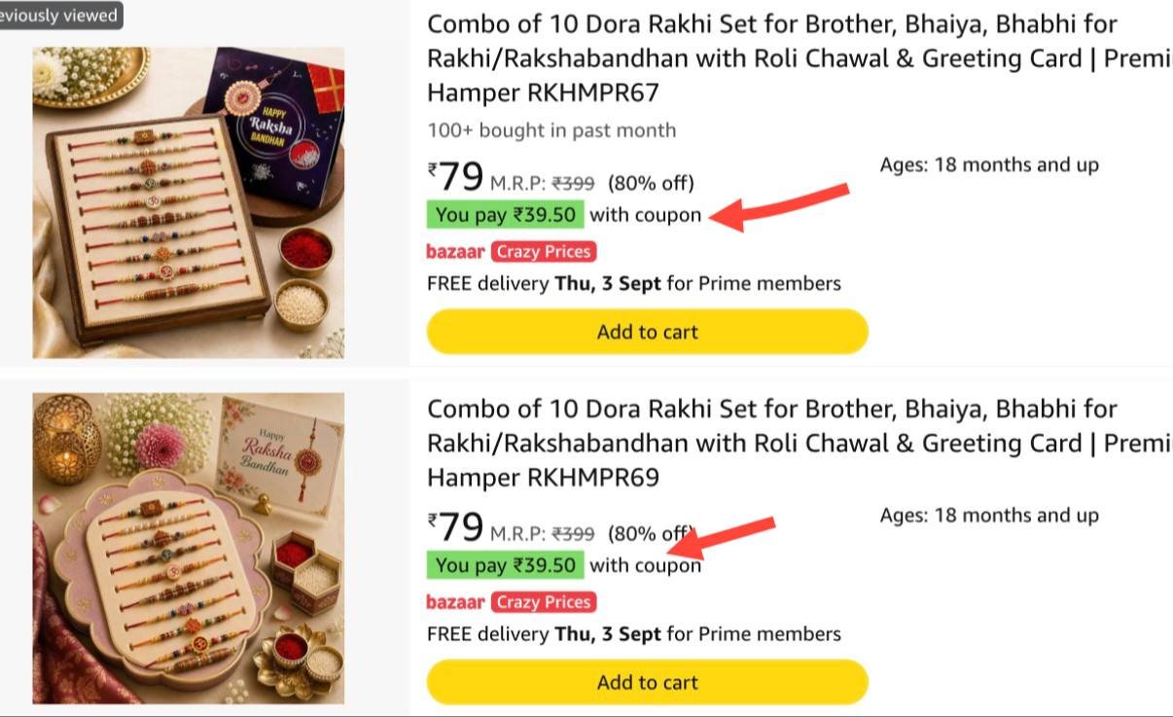
Task: Open RKHMPR69 product title link
Action: [800, 443]
